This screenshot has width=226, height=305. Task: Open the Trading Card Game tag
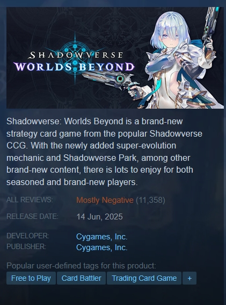(x=144, y=278)
